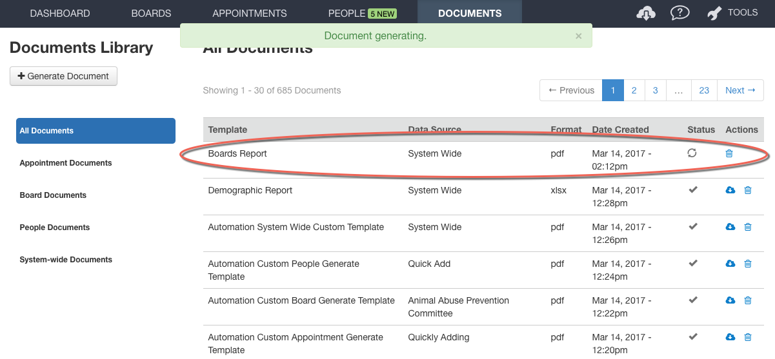Click the Generate Document button
The height and width of the screenshot is (359, 775).
click(64, 76)
